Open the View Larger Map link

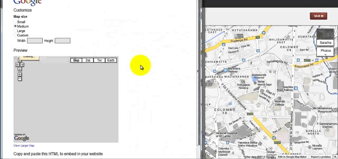point(24,146)
